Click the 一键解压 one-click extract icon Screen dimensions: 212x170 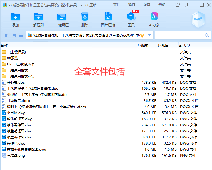click(61, 17)
